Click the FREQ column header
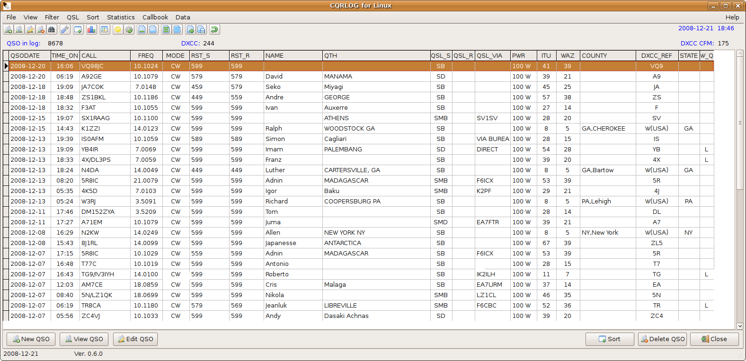The height and width of the screenshot is (361, 746). 146,55
